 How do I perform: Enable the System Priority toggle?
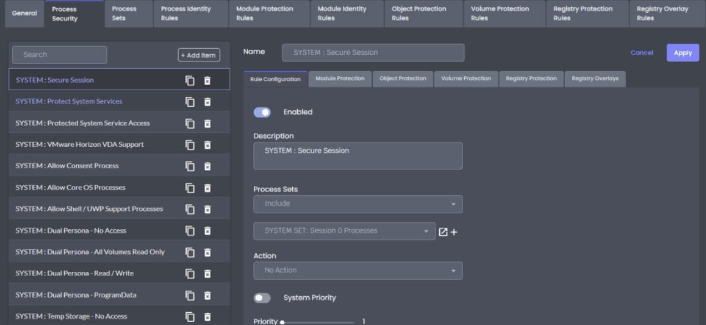pos(262,298)
